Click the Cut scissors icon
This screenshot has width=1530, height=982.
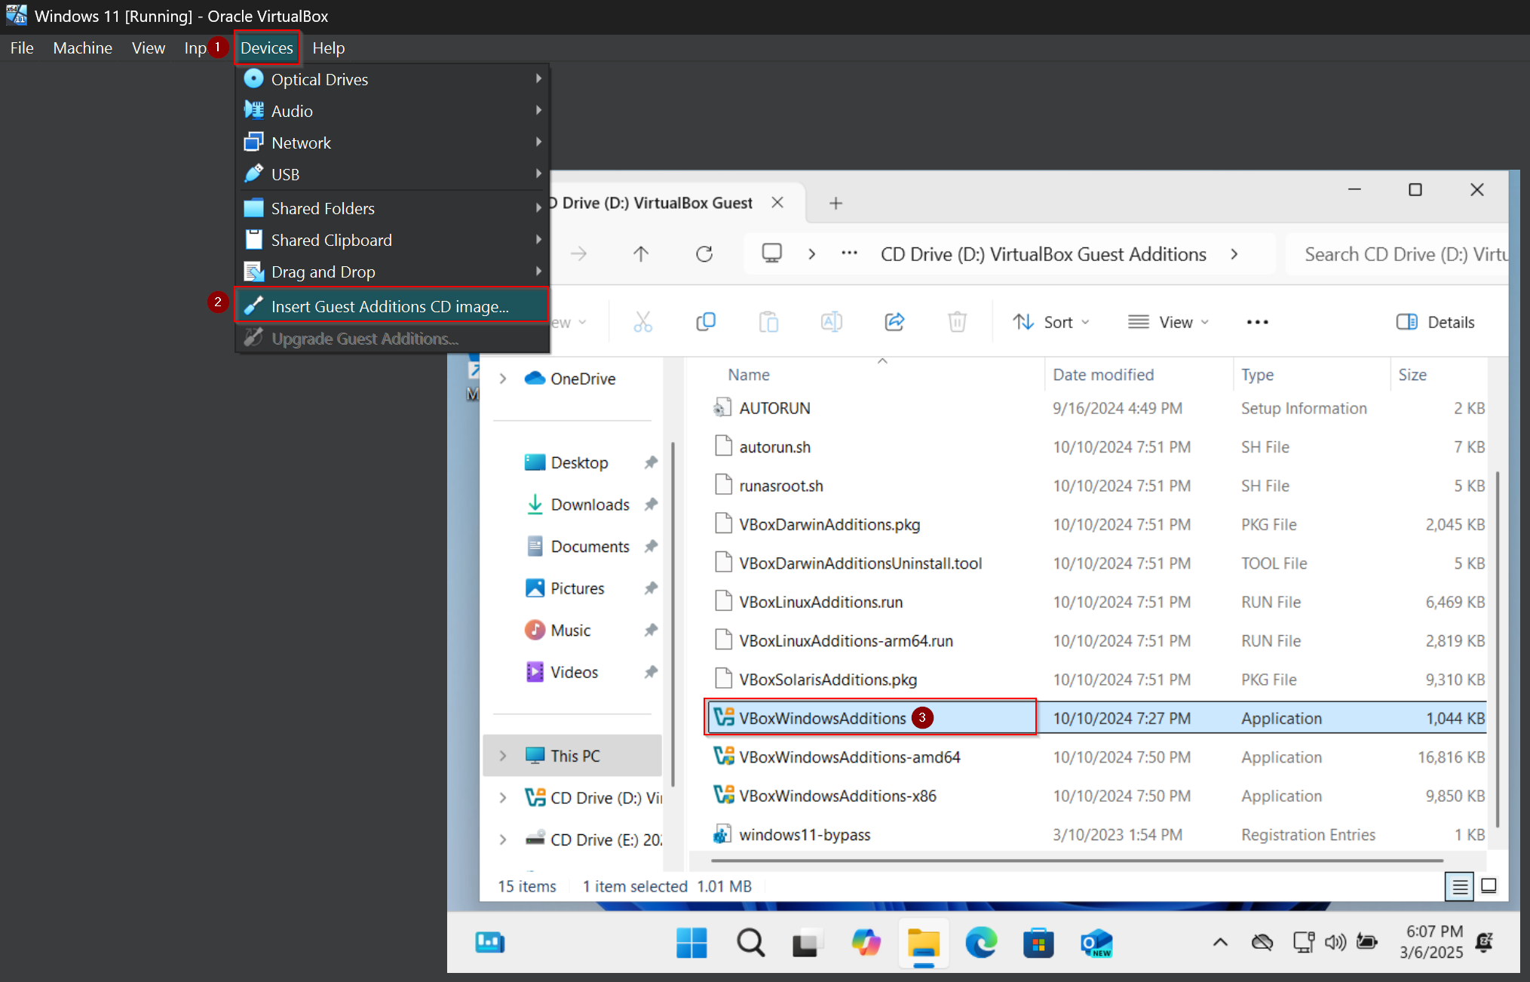(642, 322)
